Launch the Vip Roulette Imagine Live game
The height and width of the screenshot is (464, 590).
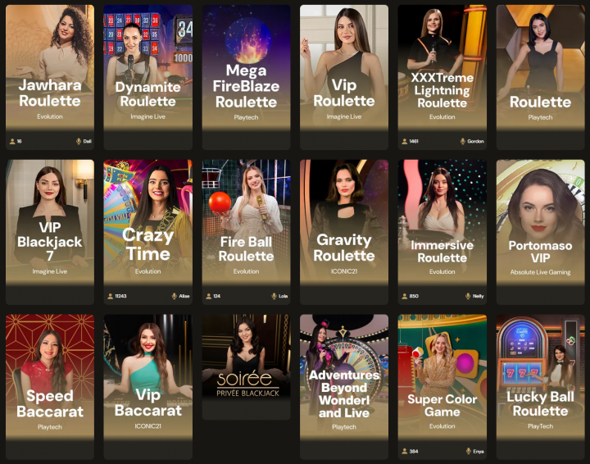tap(344, 77)
